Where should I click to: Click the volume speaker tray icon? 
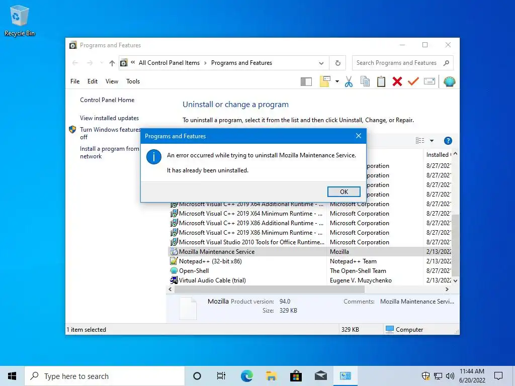click(450, 376)
